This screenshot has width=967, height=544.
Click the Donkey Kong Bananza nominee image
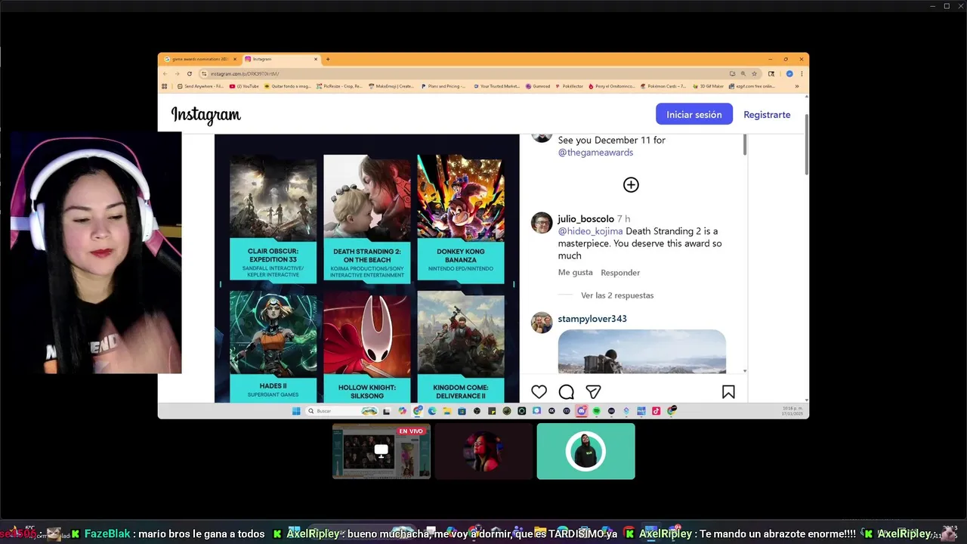click(460, 198)
